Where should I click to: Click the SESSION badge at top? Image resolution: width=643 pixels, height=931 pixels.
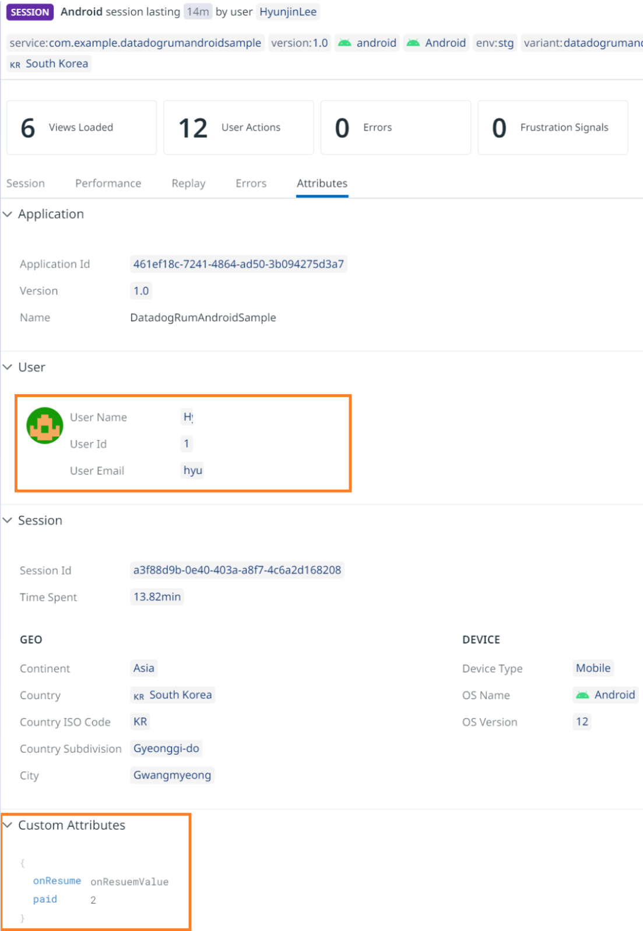30,12
